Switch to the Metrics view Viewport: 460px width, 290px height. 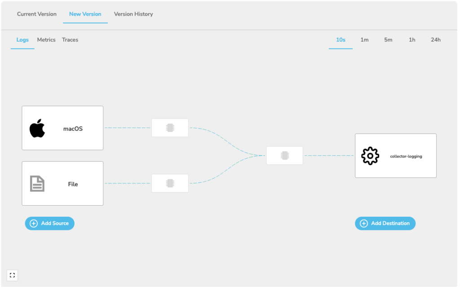46,40
